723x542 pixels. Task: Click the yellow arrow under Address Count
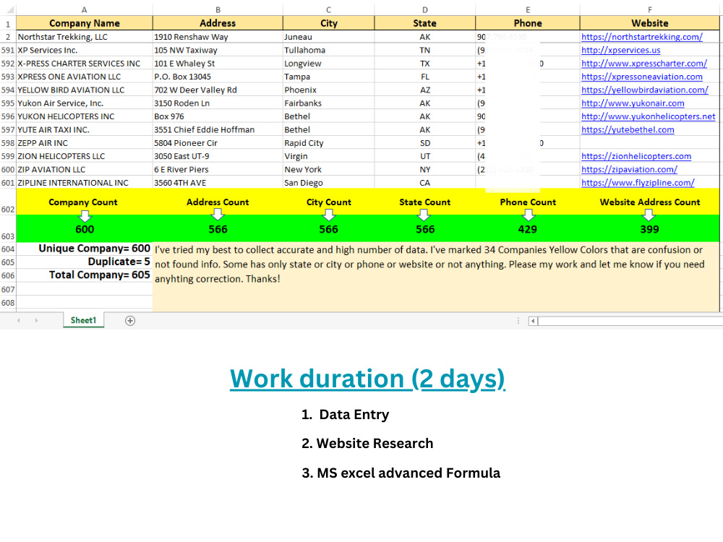tap(218, 213)
